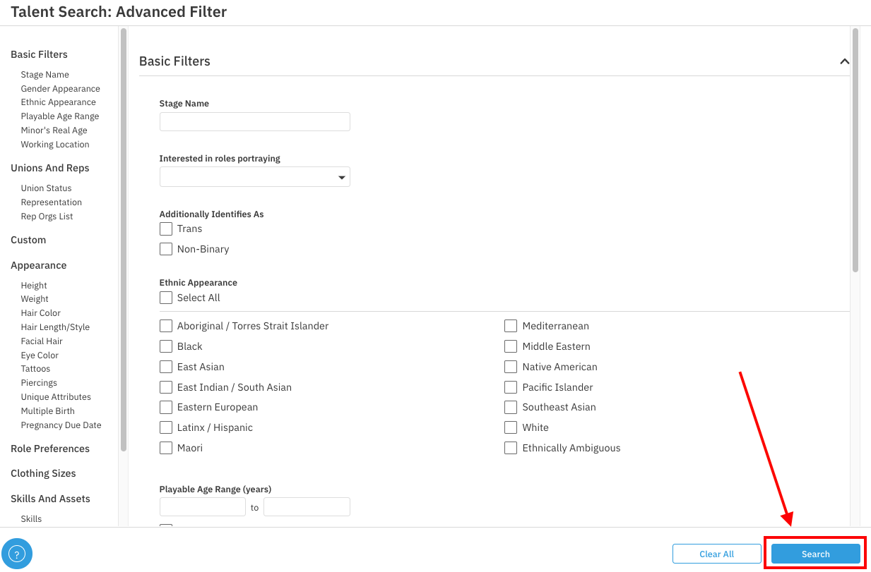
Task: Open Role Preferences in sidebar
Action: (49, 449)
